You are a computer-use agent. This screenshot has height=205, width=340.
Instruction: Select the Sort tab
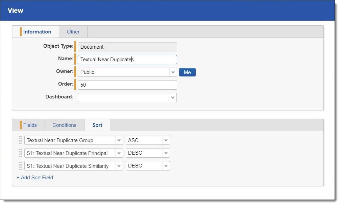tap(97, 125)
